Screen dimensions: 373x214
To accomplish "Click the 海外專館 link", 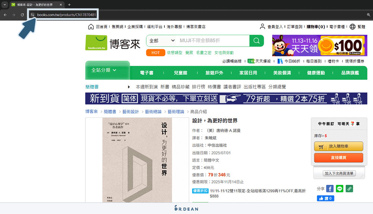I will [x=174, y=26].
